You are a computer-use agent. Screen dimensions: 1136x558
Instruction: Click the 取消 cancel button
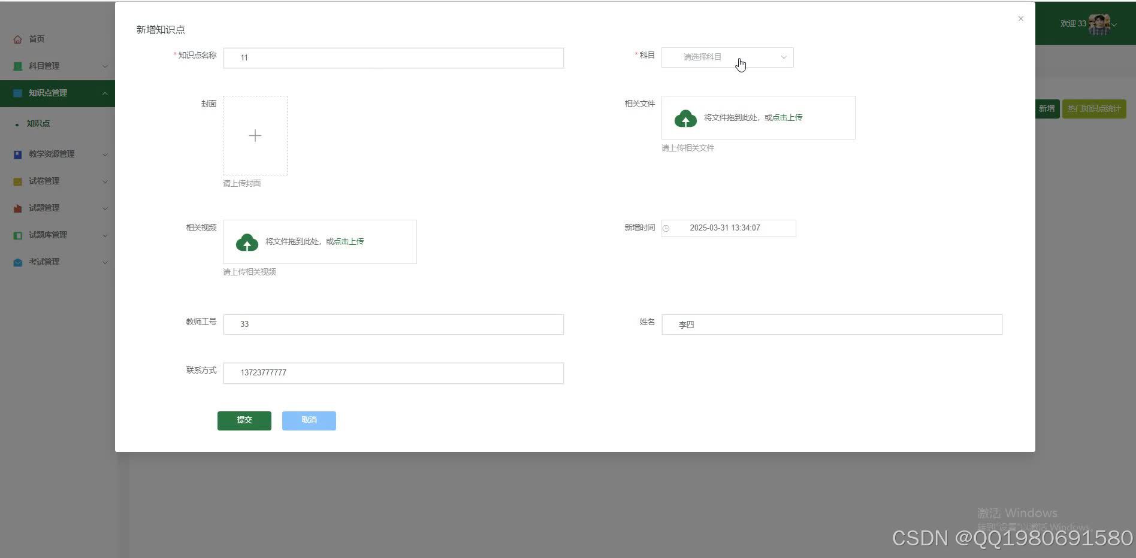[309, 420]
